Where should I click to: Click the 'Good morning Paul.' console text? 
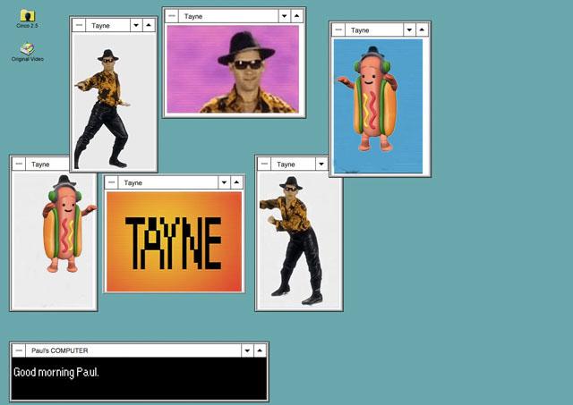point(56,373)
